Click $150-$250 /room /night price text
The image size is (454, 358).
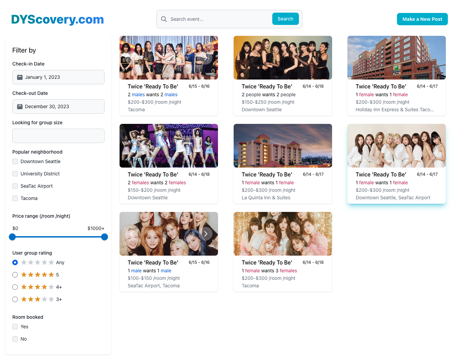tap(268, 102)
